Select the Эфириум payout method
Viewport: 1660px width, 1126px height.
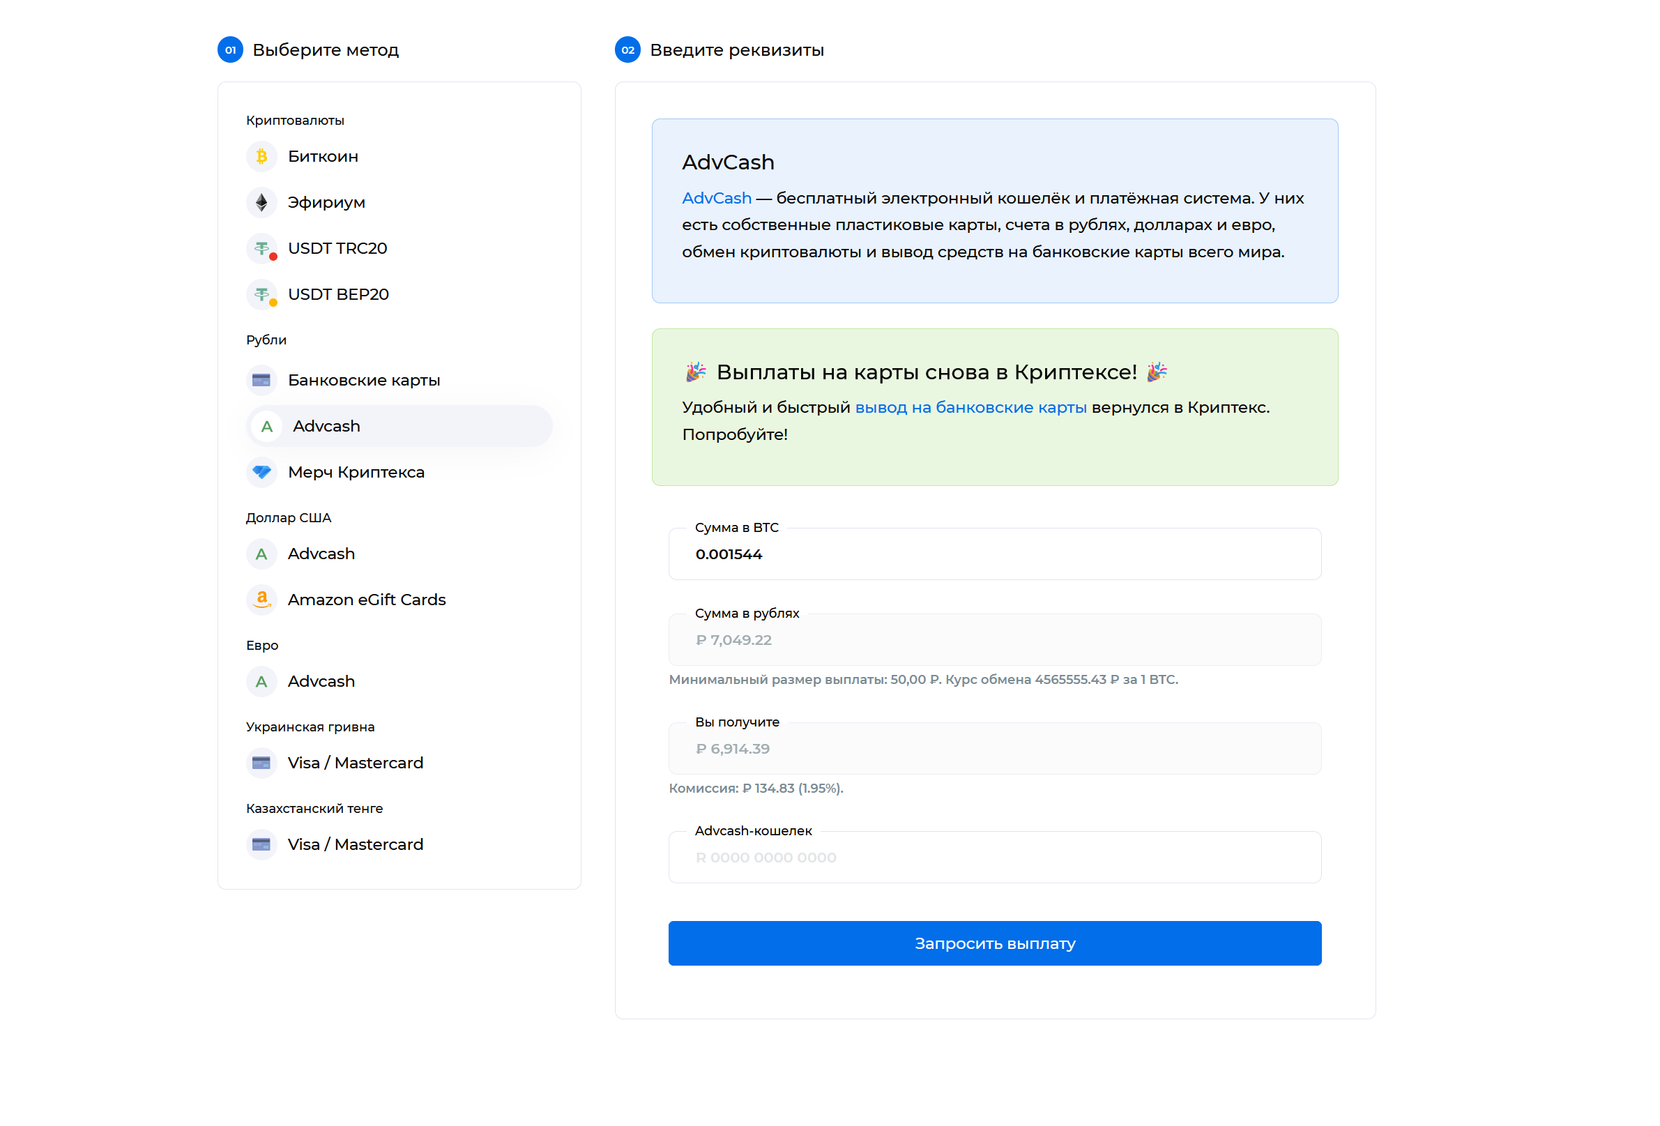coord(399,202)
